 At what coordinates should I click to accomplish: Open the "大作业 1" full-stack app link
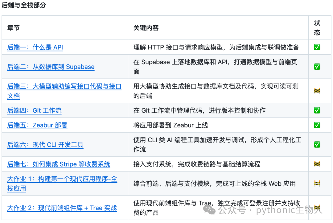coord(62,184)
